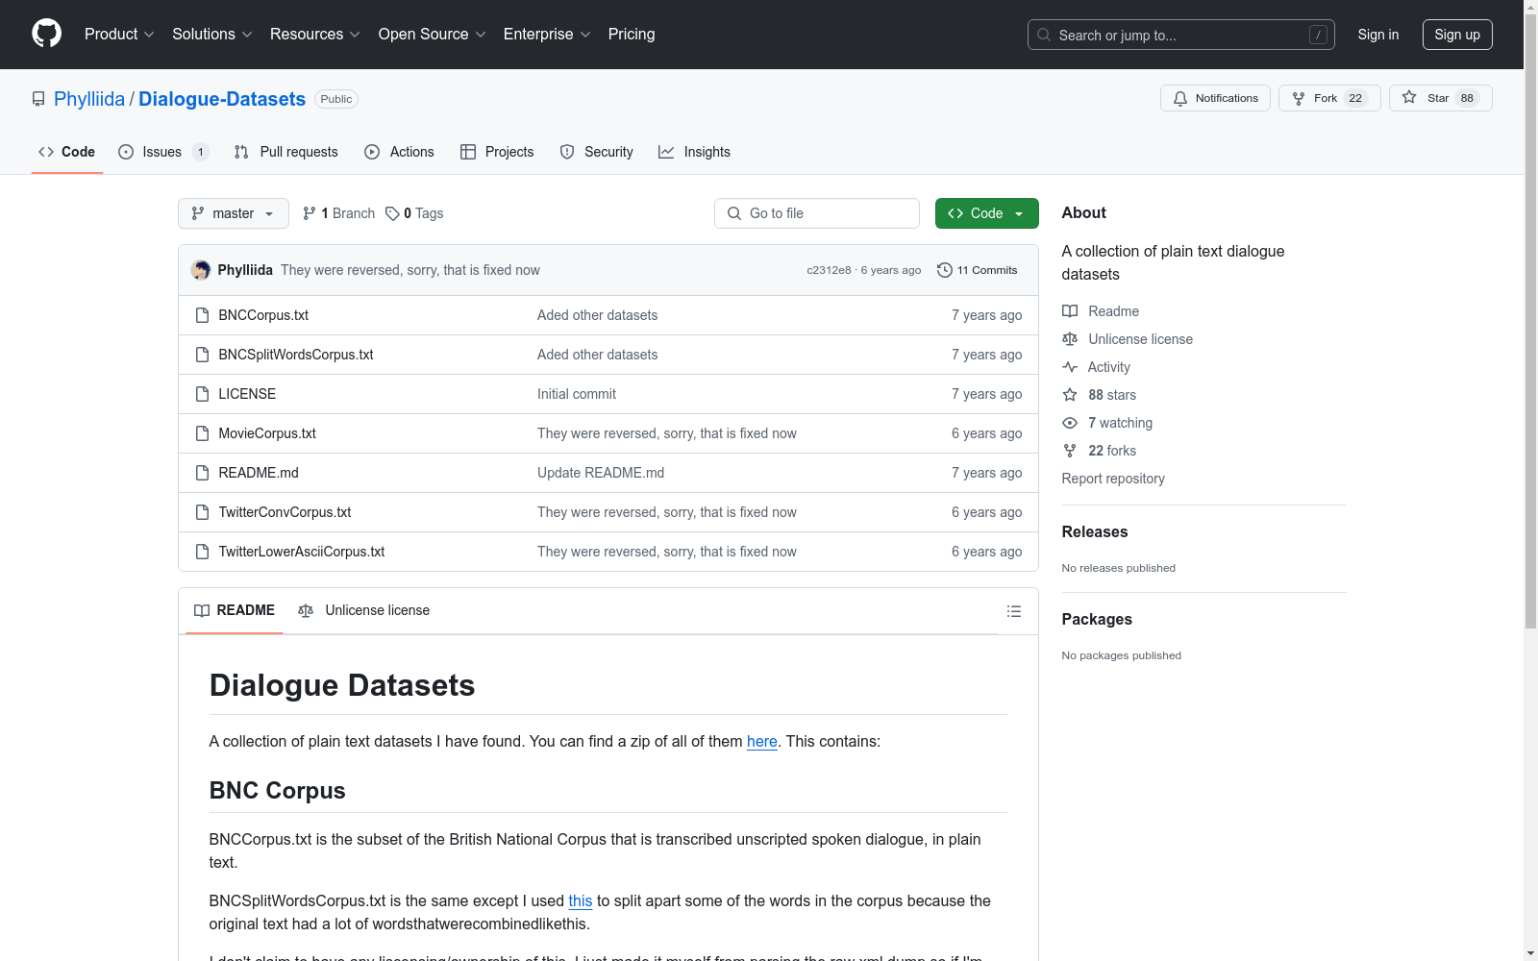View the 11 Commits history

click(x=978, y=270)
